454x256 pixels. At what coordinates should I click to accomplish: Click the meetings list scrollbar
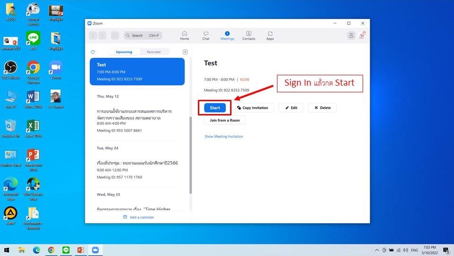[190, 155]
